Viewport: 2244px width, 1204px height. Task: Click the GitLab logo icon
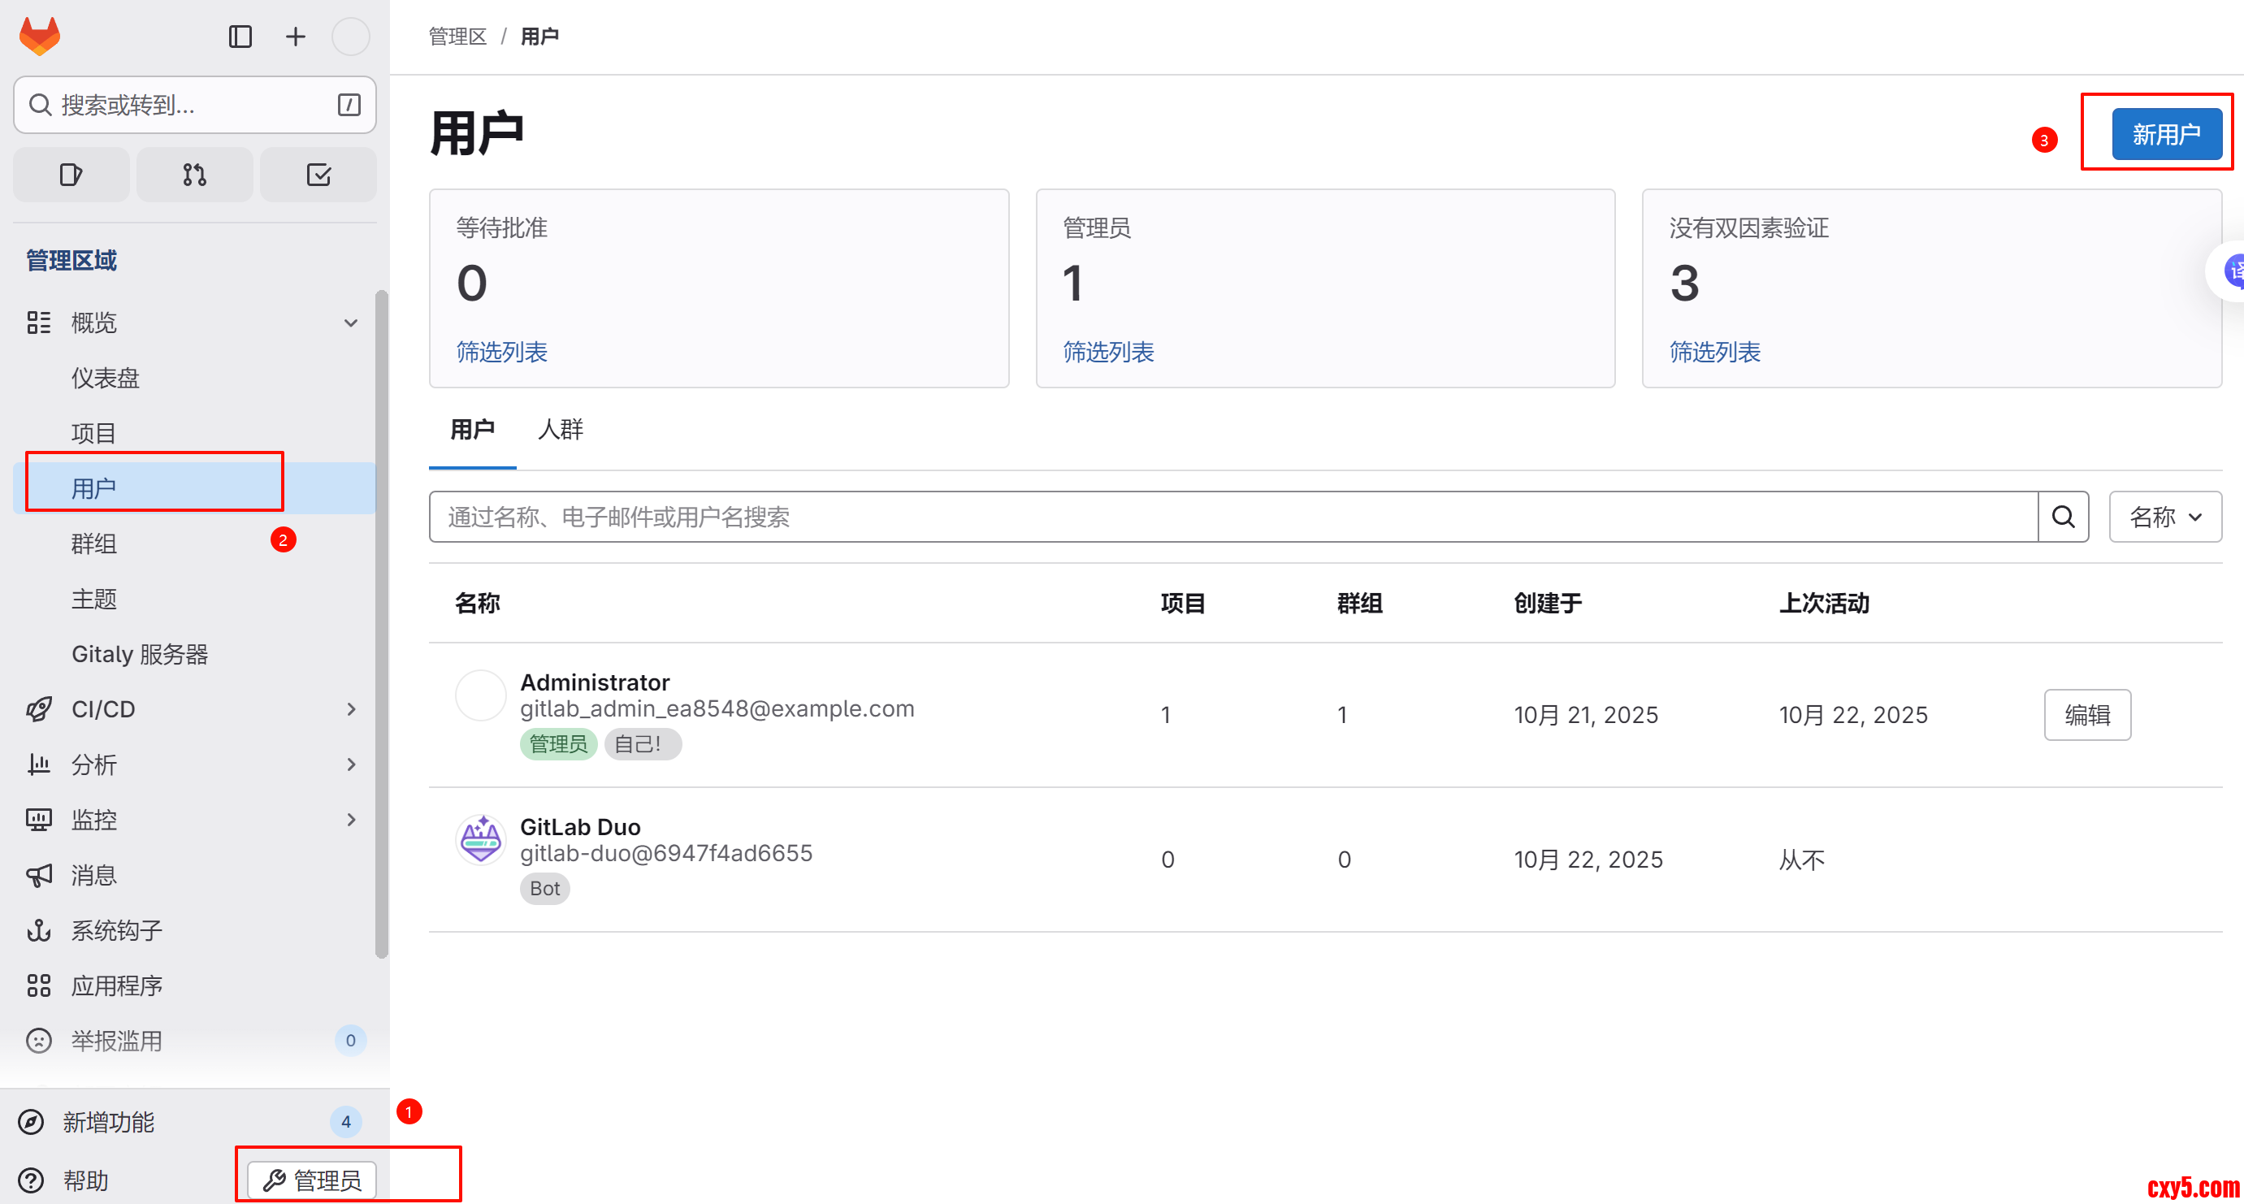[40, 37]
